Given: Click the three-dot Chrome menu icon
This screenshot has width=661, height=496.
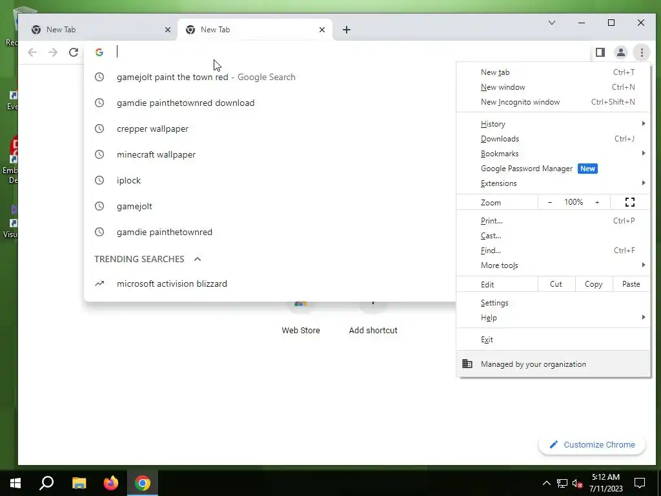Looking at the screenshot, I should (642, 52).
